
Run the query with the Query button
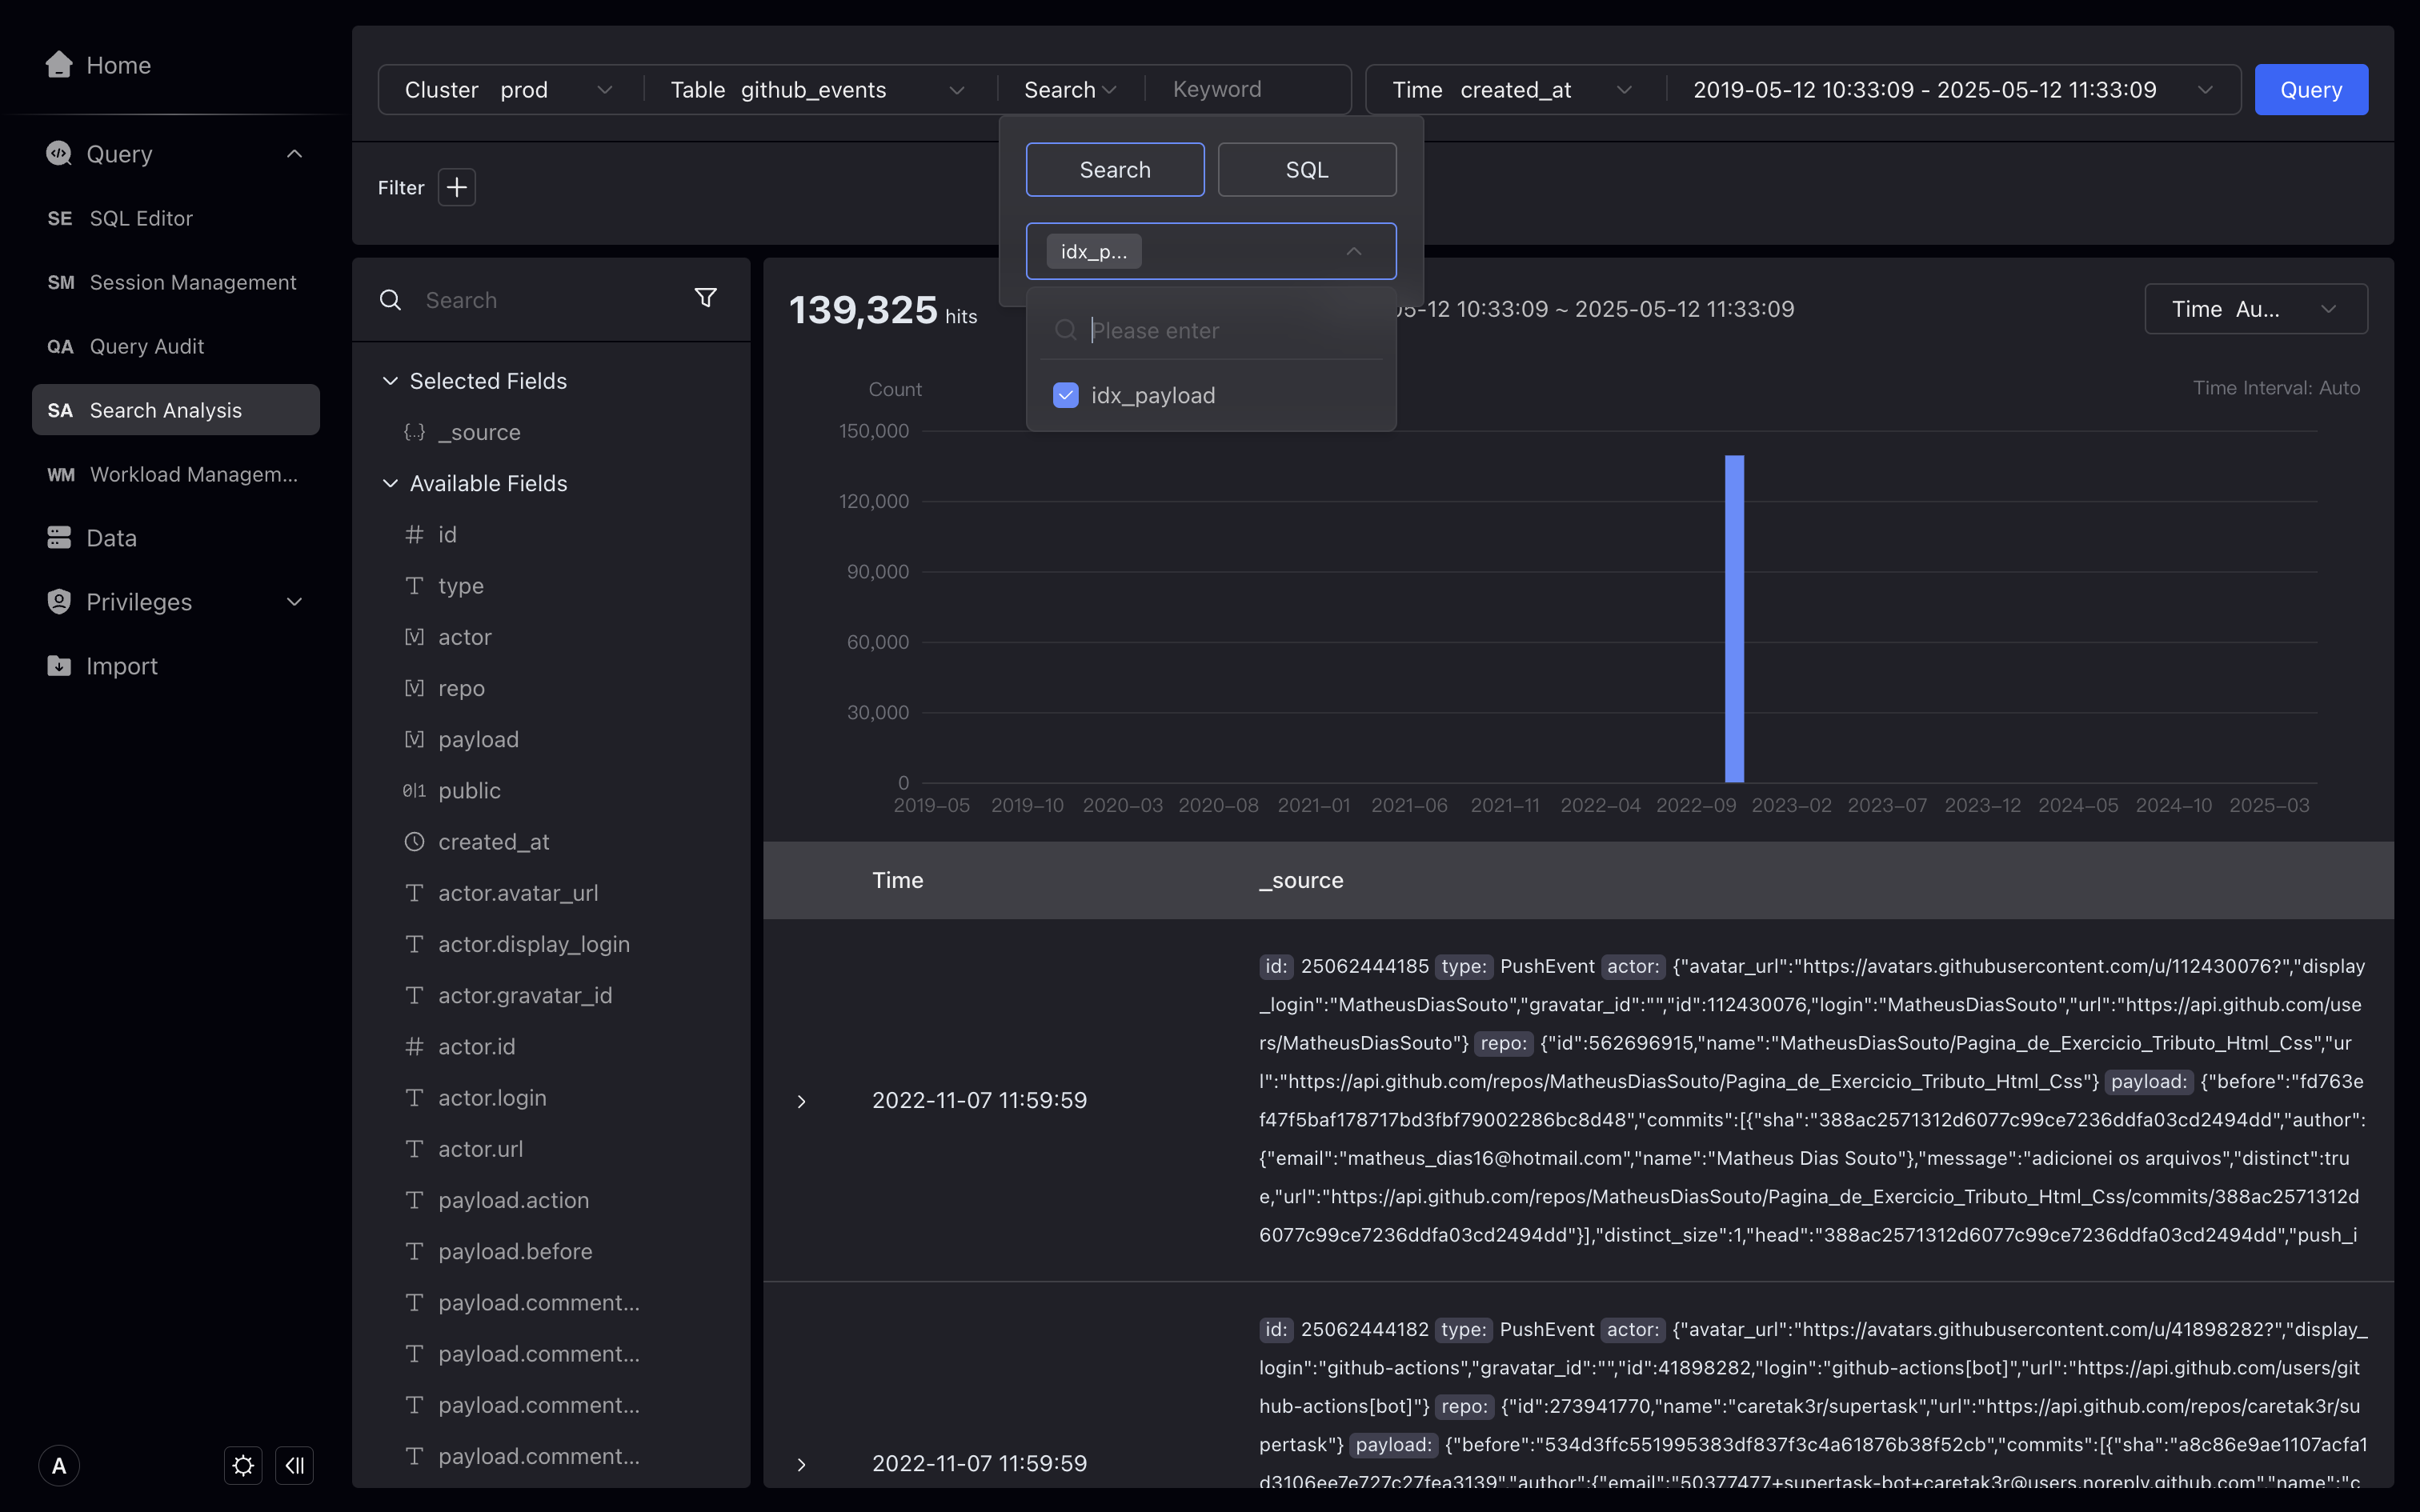[x=2311, y=90]
